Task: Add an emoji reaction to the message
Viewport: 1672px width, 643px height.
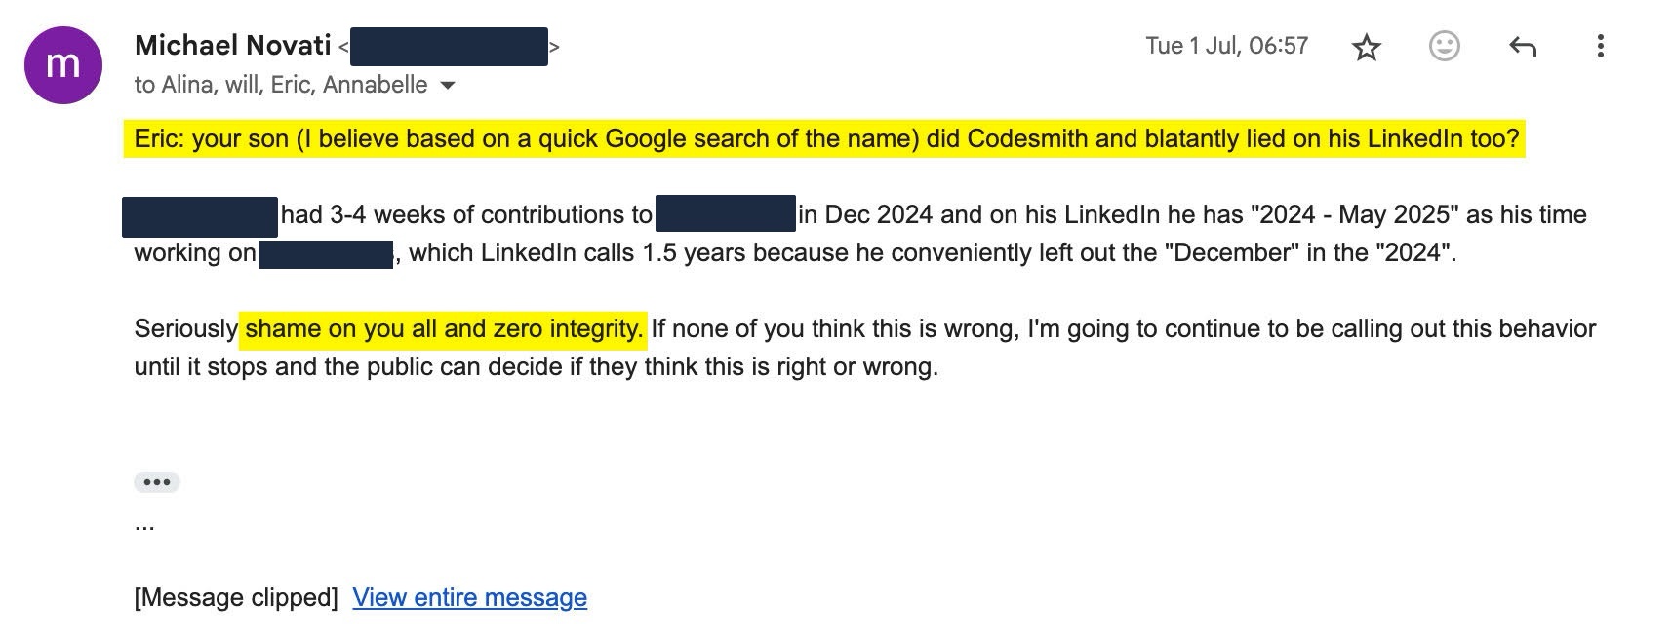Action: click(1444, 46)
